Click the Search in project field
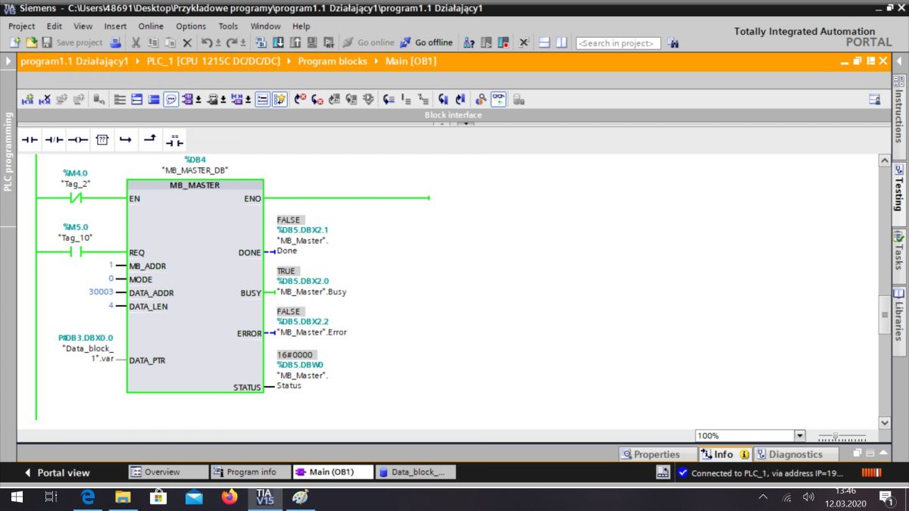 click(x=618, y=43)
